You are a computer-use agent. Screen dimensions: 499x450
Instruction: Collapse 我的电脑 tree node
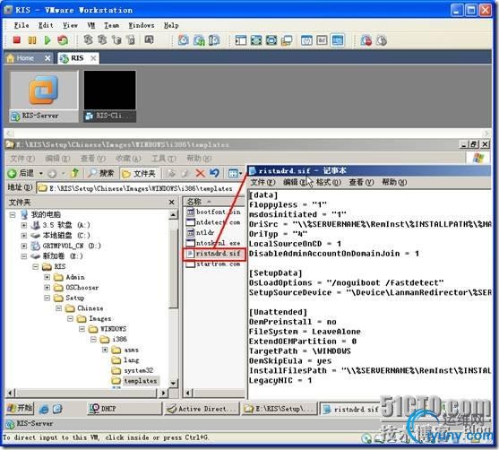[x=13, y=214]
